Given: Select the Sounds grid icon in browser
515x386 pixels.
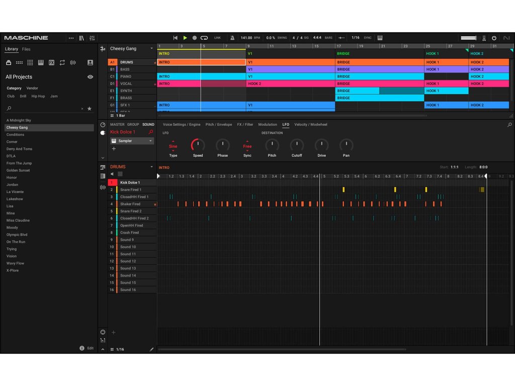Looking at the screenshot, I should 30,63.
